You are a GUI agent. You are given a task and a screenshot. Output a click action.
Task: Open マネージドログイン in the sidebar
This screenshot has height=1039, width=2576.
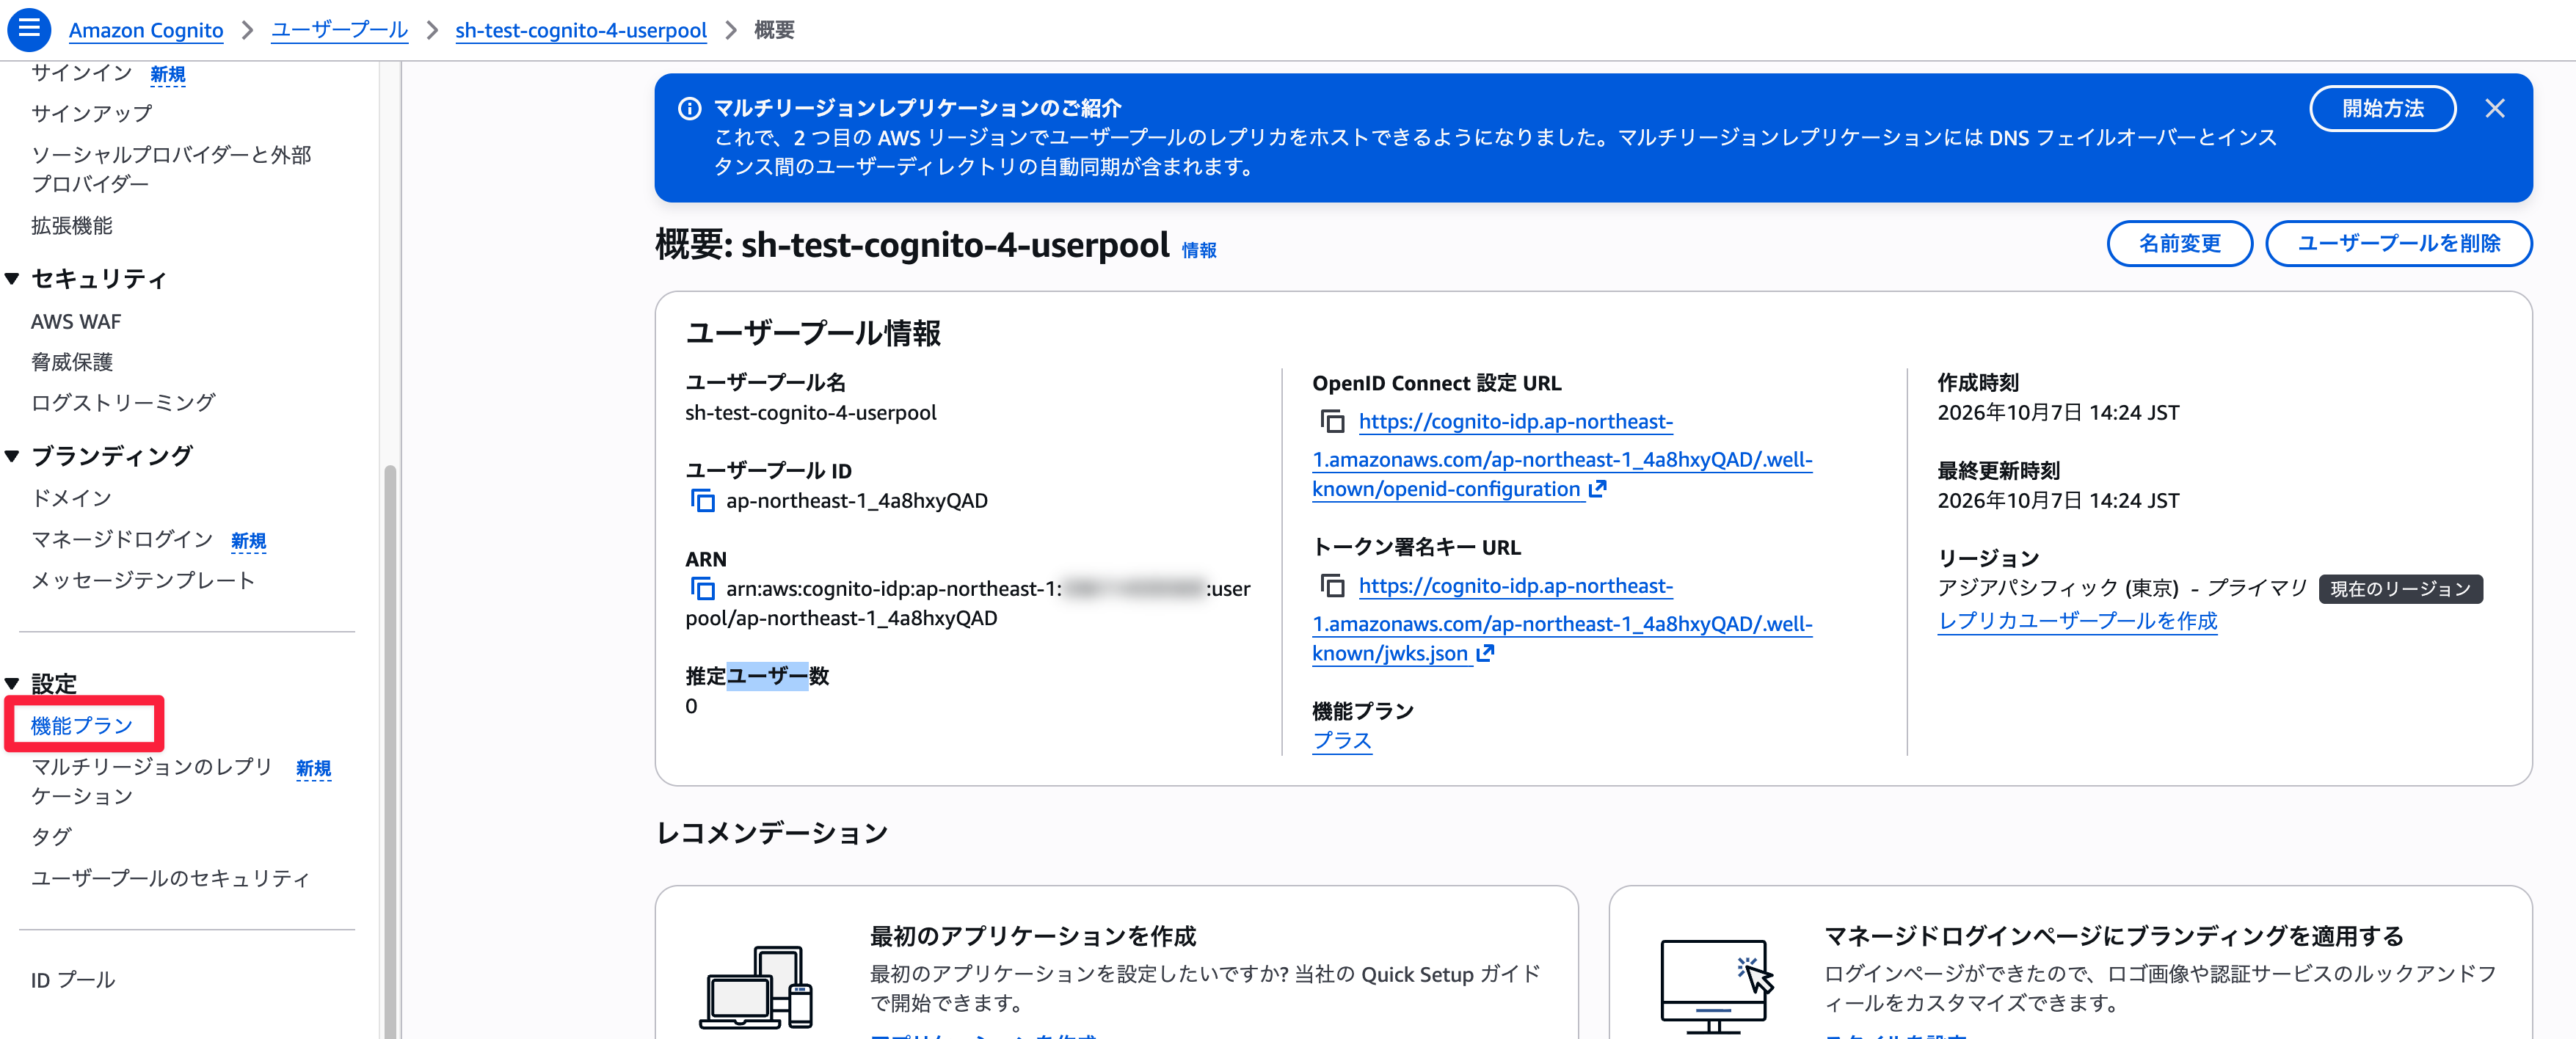[x=122, y=539]
